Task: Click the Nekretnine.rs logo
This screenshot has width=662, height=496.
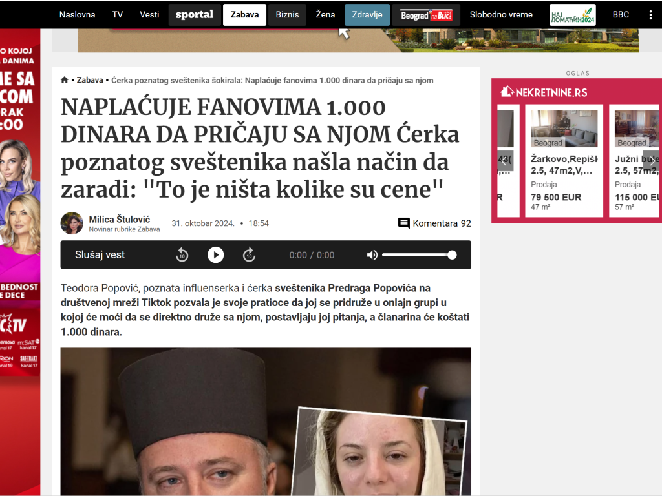Action: click(544, 92)
